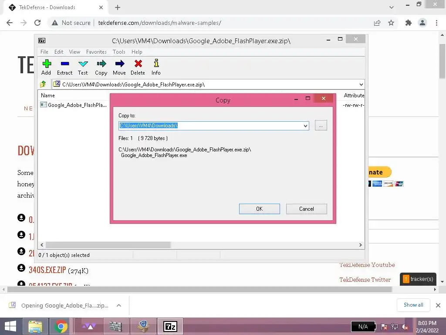Click the left arrow of 7-Zip horizontal scrollbar
The image size is (446, 335).
pyautogui.click(x=42, y=245)
